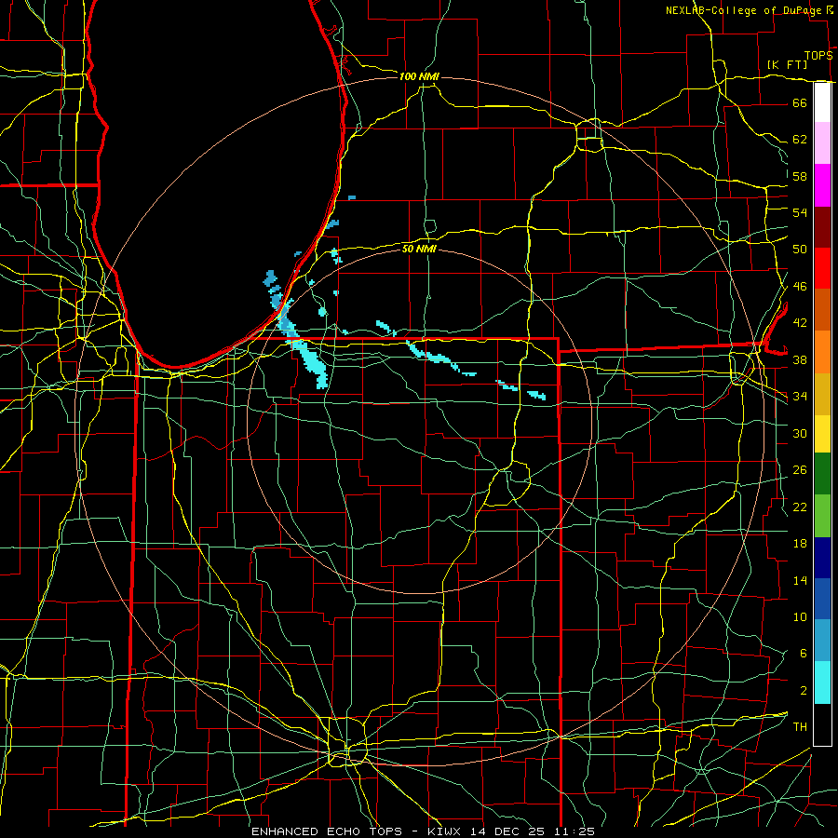Click the bright red 50 kft legend swatch
Image resolution: width=838 pixels, height=838 pixels.
click(x=822, y=268)
